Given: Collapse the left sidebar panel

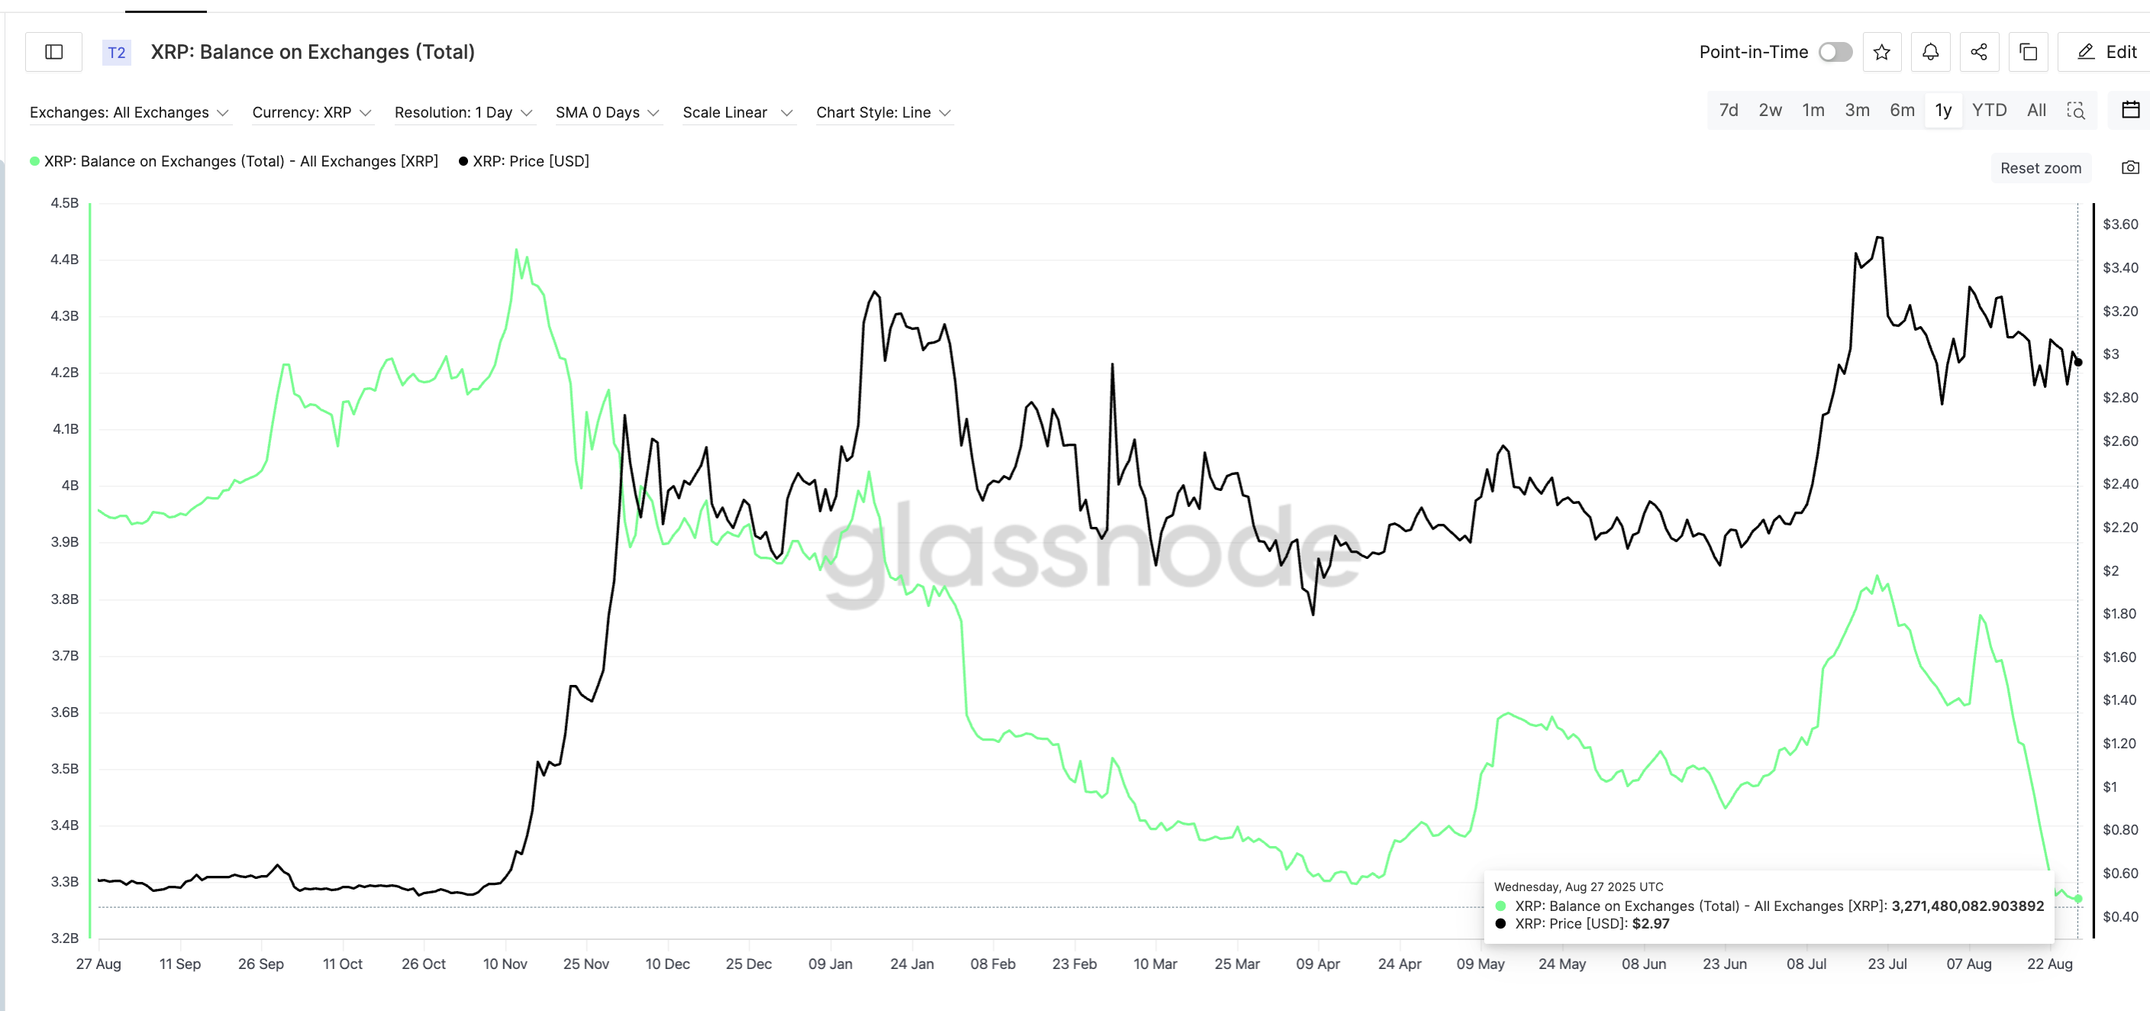Looking at the screenshot, I should pyautogui.click(x=53, y=51).
